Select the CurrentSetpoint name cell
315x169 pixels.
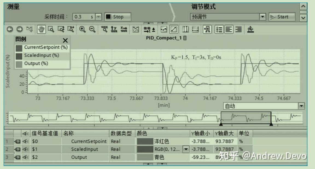(x=85, y=141)
